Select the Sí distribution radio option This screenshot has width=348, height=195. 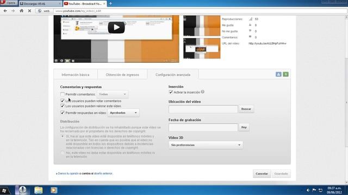click(63, 136)
